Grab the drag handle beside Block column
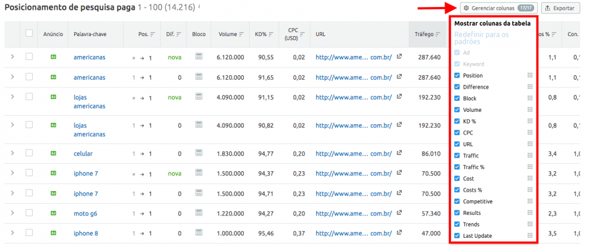This screenshot has width=589, height=247. pyautogui.click(x=530, y=98)
